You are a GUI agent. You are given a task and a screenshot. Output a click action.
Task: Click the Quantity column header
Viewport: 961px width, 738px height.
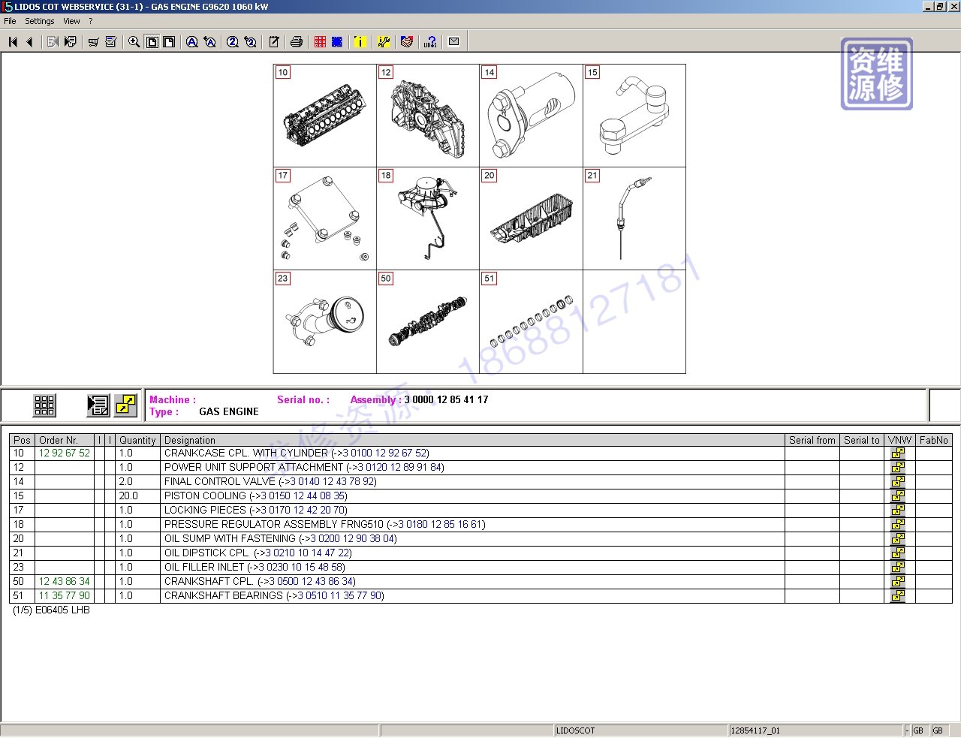(137, 441)
